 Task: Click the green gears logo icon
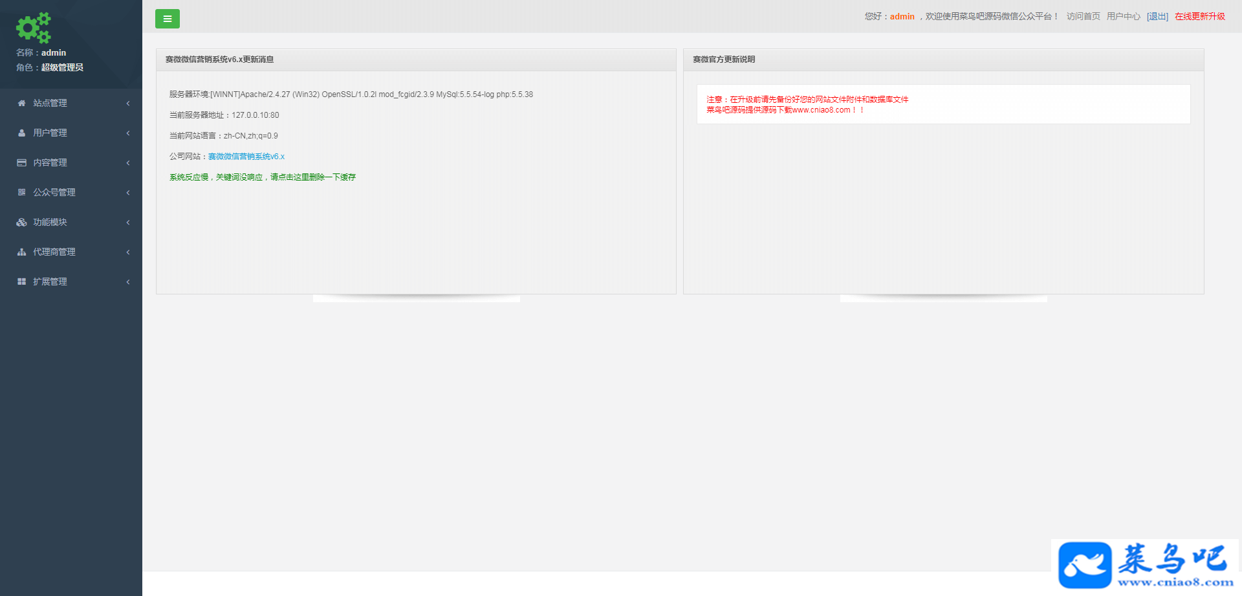[34, 28]
